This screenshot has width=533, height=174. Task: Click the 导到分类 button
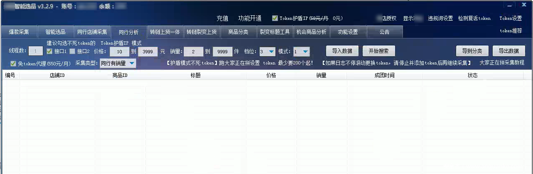(472, 51)
